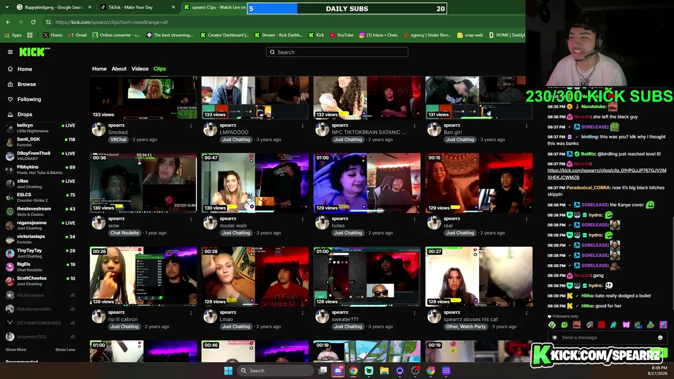Switch to the About channel tab
This screenshot has width=674, height=379.
(119, 69)
